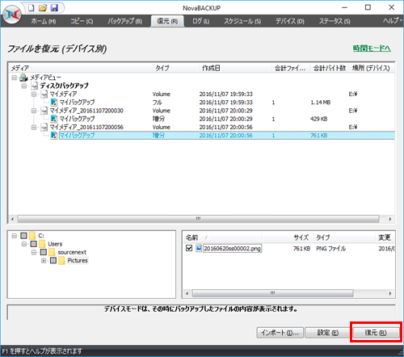The height and width of the screenshot is (357, 404).
Task: Select the 復元 (R) tab
Action: point(167,21)
